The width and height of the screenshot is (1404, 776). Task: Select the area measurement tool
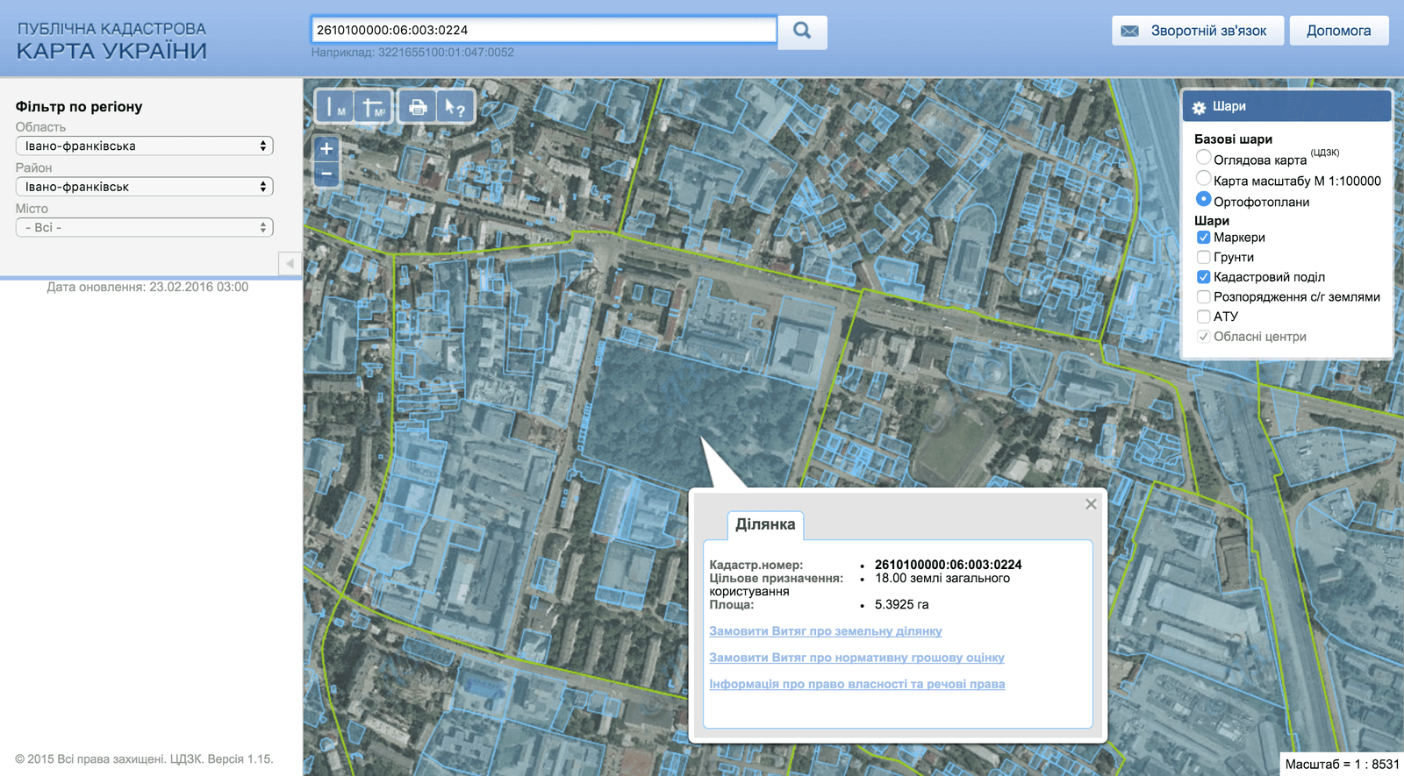[374, 107]
